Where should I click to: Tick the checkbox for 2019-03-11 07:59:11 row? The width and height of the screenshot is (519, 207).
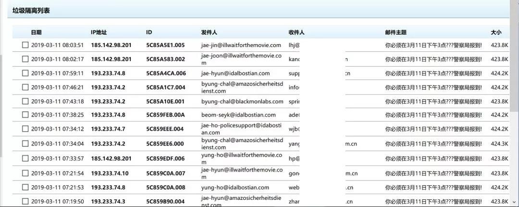pyautogui.click(x=25, y=73)
